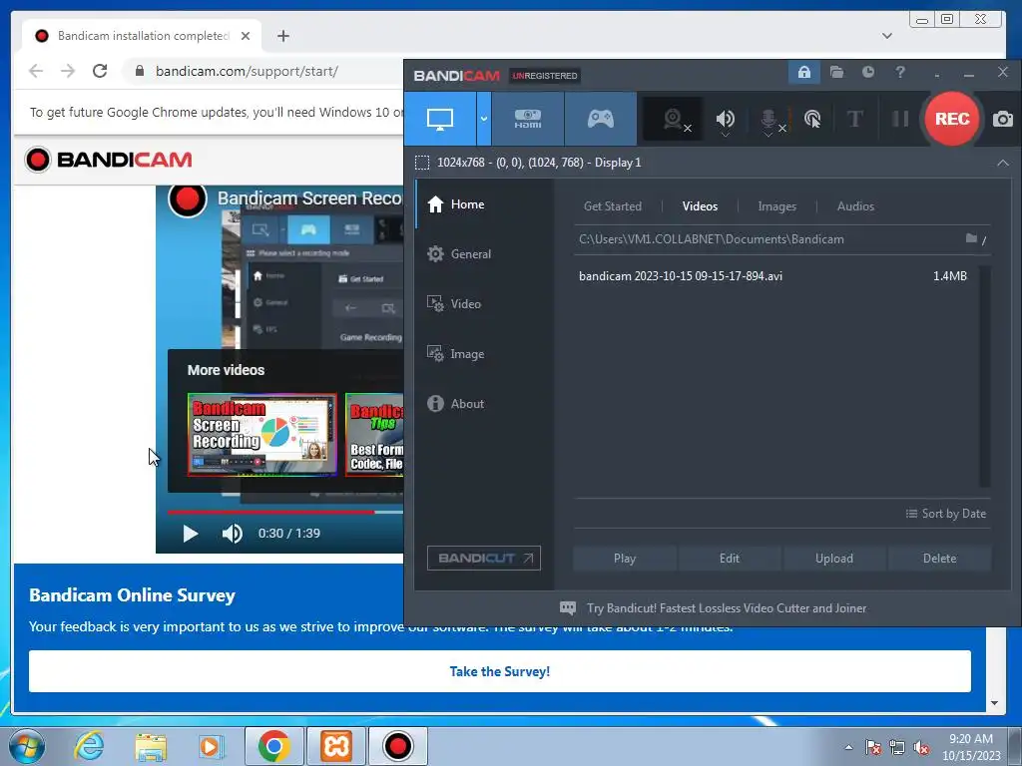1022x766 pixels.
Task: Play the Bandicam tutorial video
Action: click(190, 534)
